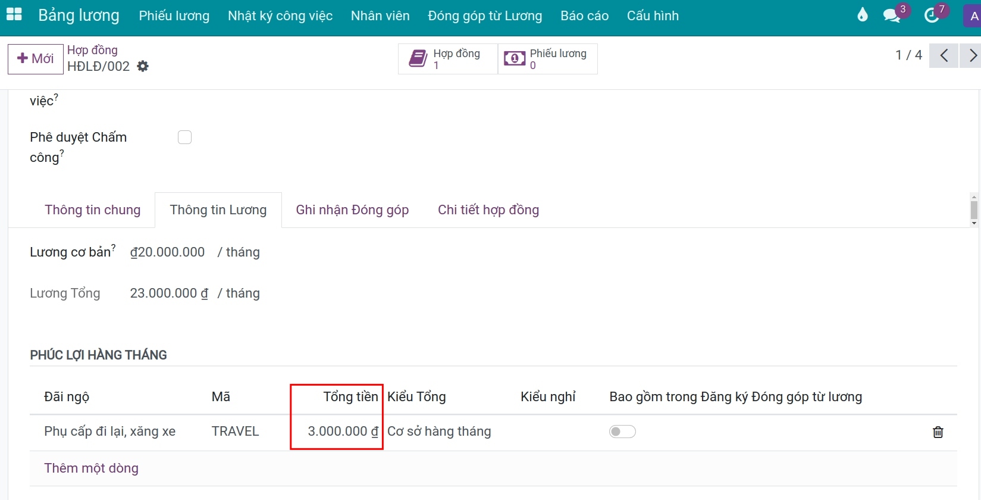Click the Mới button
This screenshot has width=981, height=500.
pos(36,59)
